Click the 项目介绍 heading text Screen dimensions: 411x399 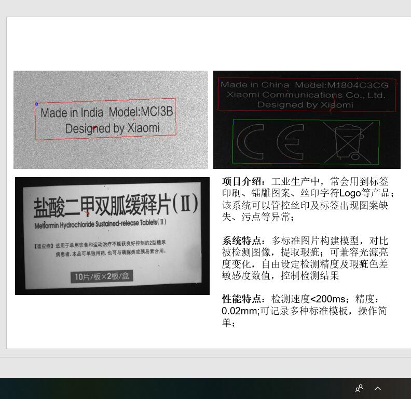(x=243, y=182)
